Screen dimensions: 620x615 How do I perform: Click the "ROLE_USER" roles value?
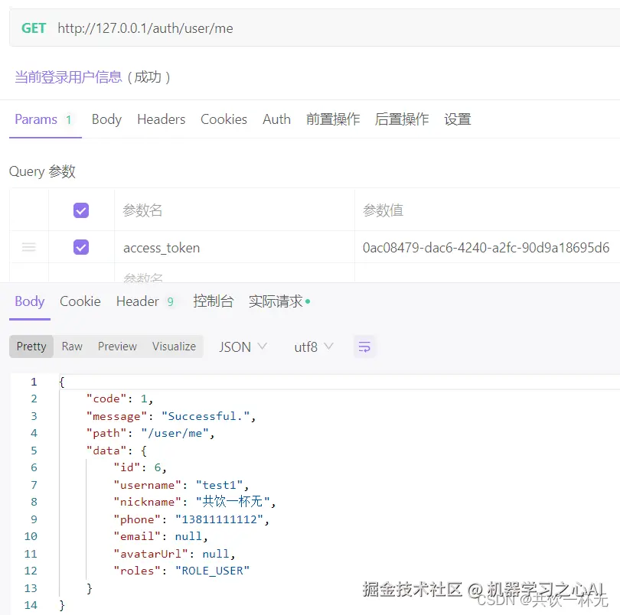(212, 571)
